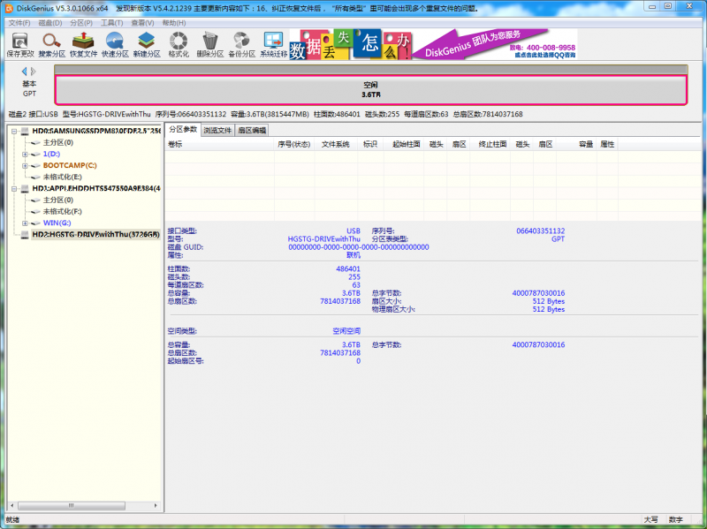Click right arrow of tree scrollbar
707x529 pixels.
(156, 505)
